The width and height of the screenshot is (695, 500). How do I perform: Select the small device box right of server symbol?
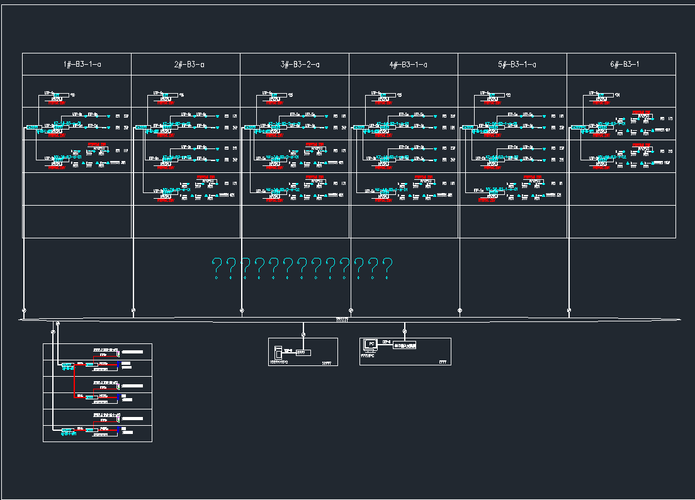(303, 353)
